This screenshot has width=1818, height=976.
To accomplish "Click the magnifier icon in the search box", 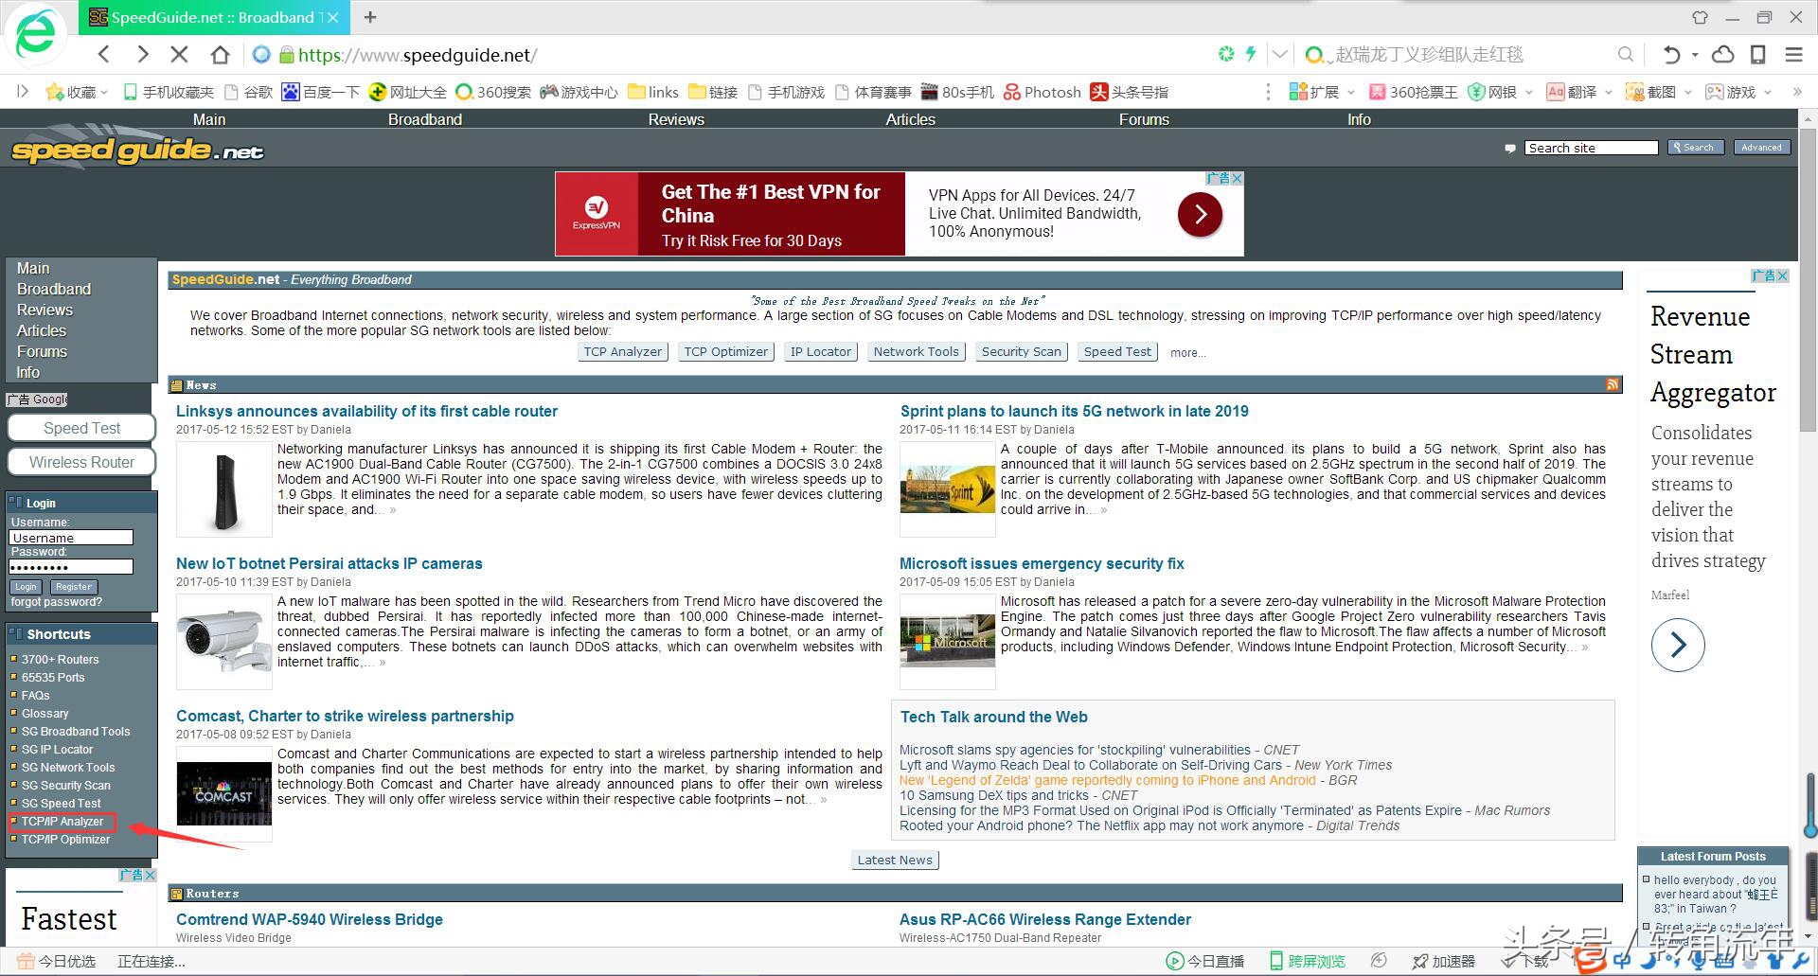I will (1626, 55).
